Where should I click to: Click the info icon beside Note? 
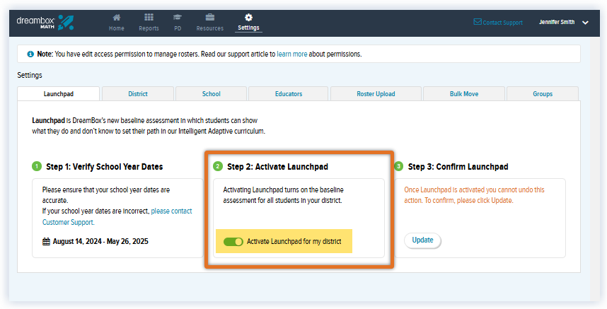[30, 54]
